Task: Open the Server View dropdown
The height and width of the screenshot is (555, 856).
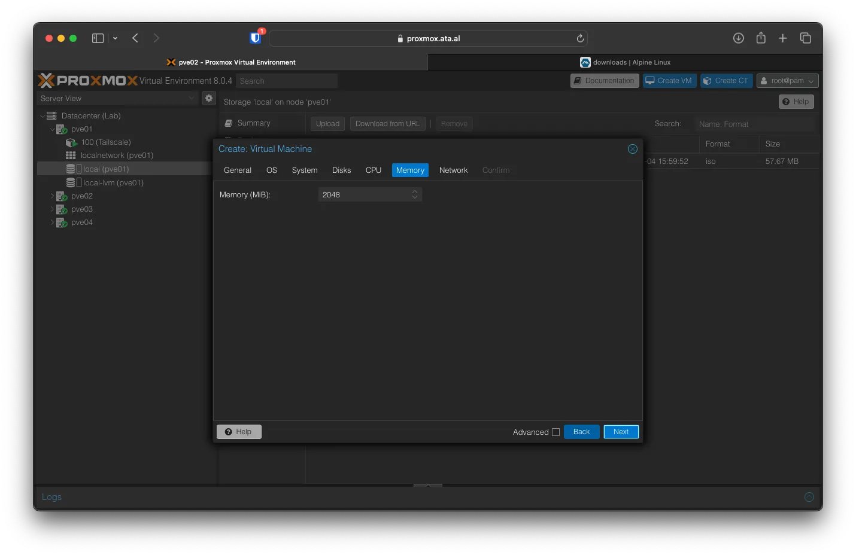Action: (117, 98)
